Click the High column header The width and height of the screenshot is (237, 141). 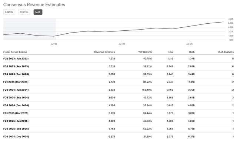(x=192, y=52)
